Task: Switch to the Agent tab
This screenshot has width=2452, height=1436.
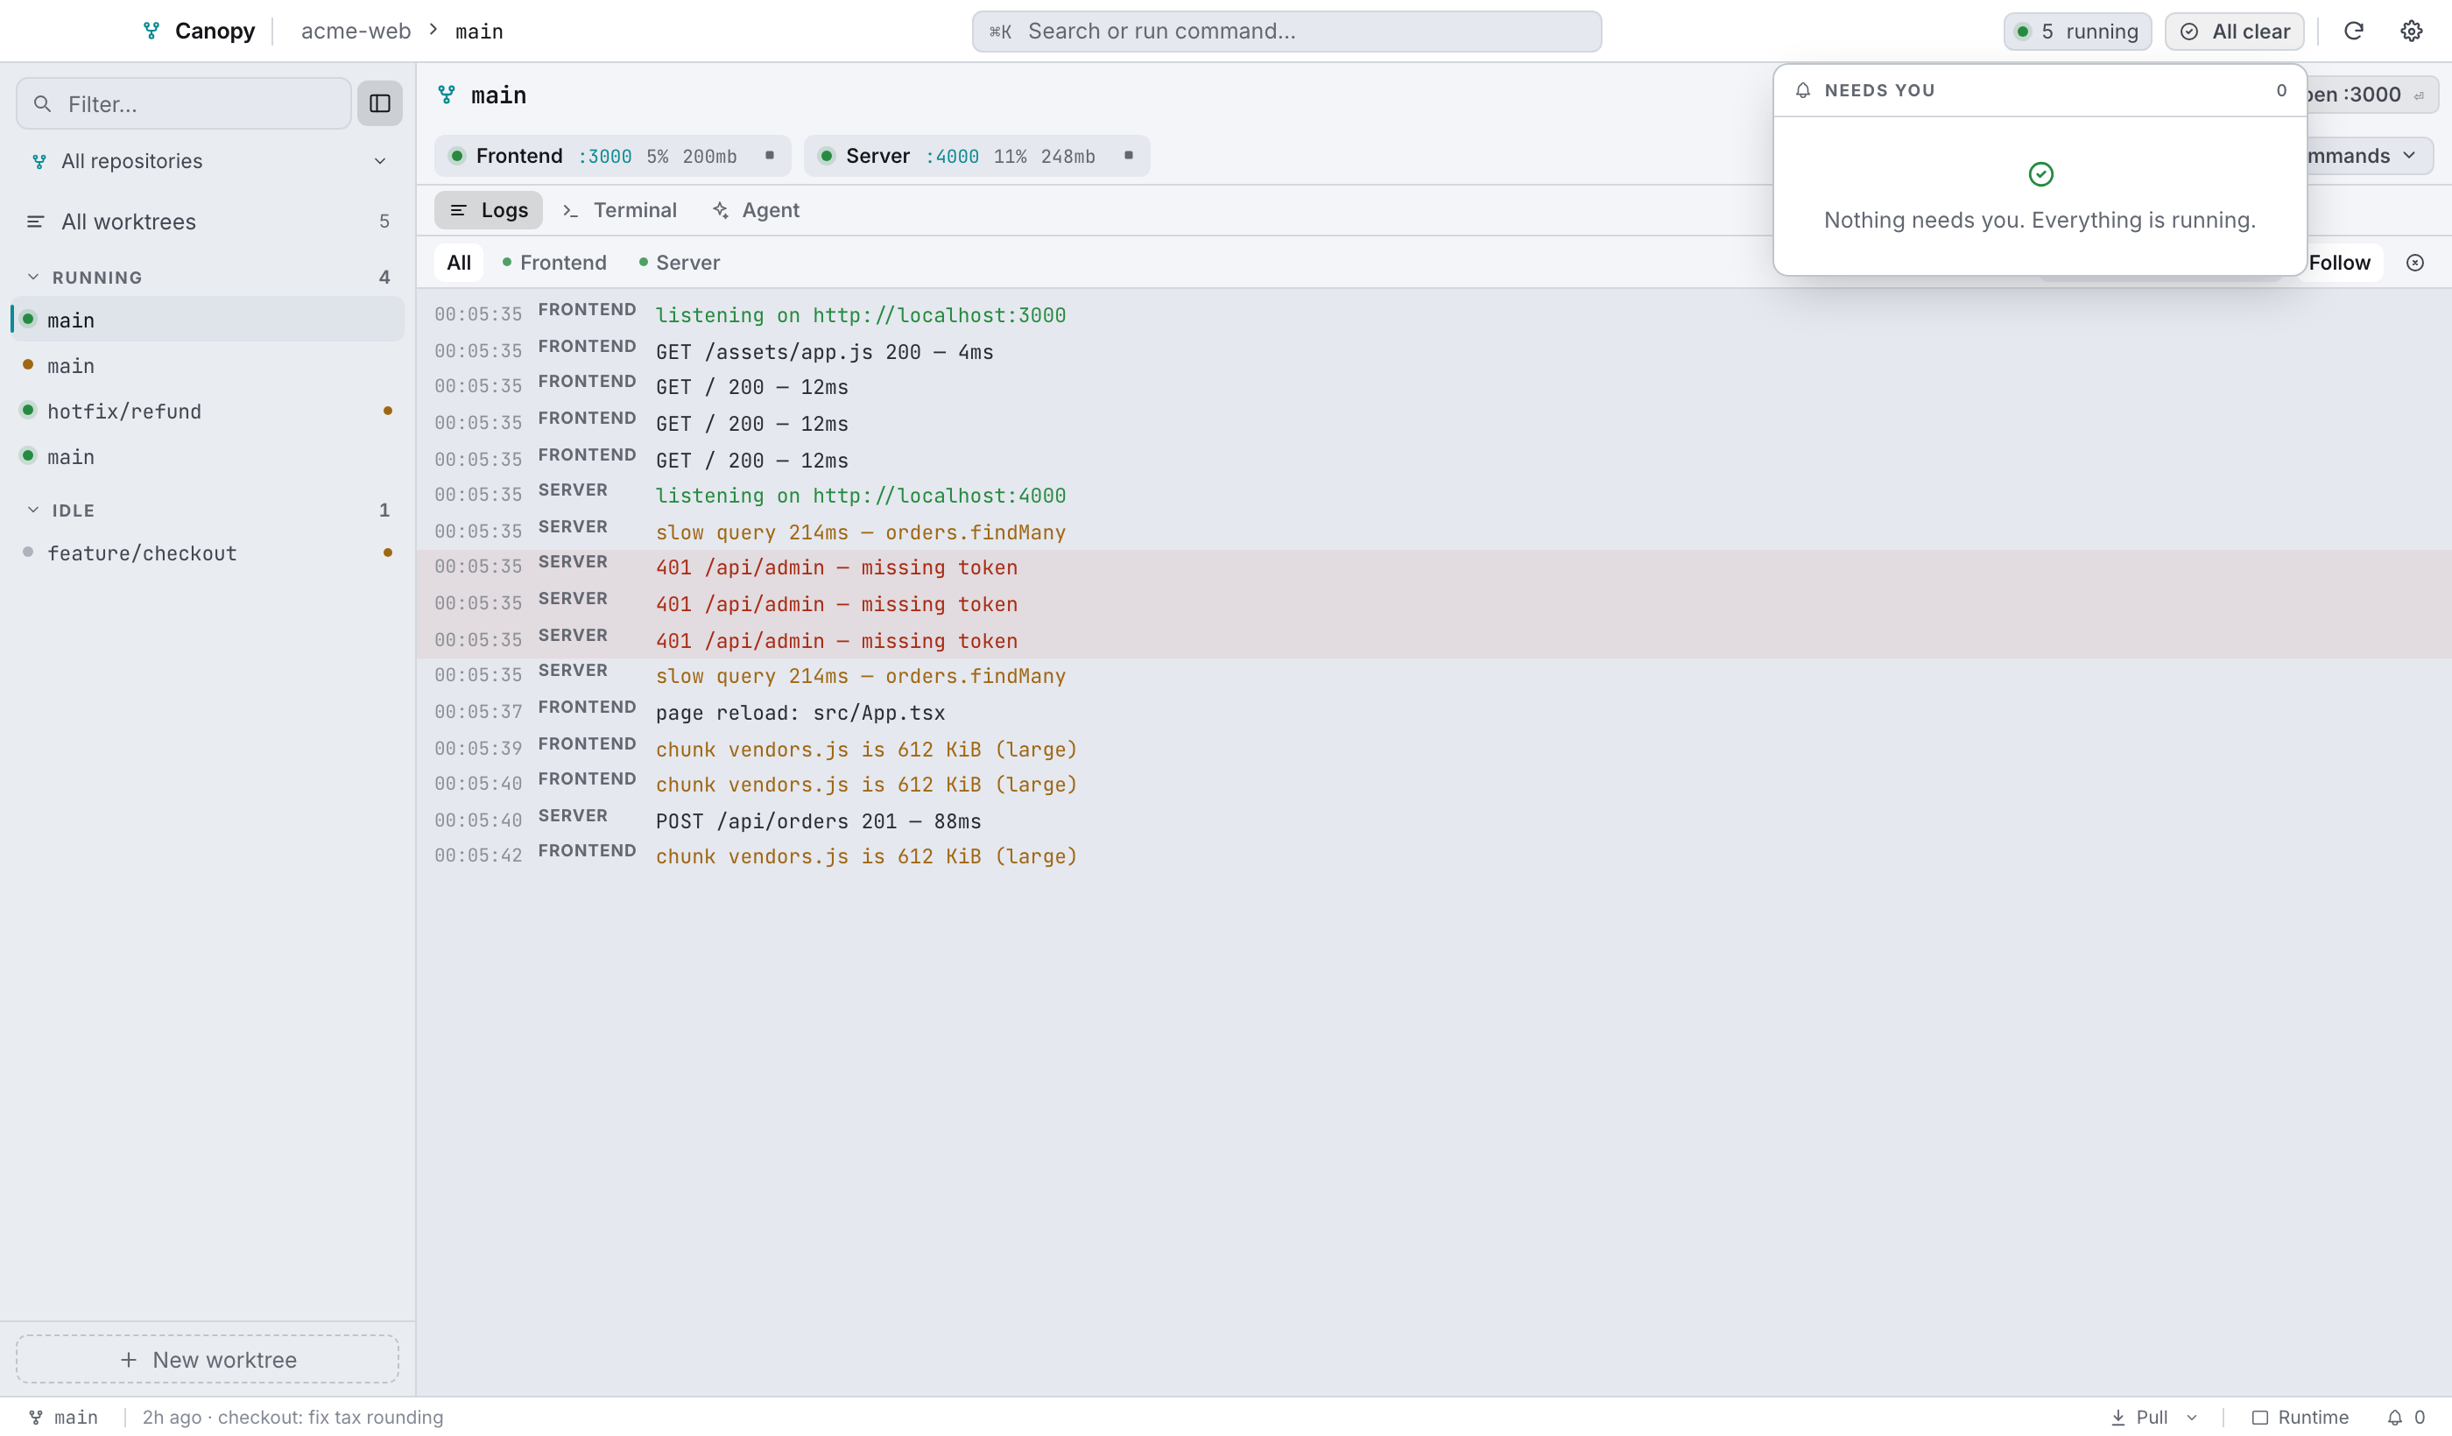Action: tap(756, 210)
